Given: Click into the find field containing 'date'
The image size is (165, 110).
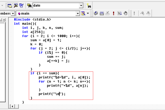Looking at the screenshot, I should click(56, 5).
